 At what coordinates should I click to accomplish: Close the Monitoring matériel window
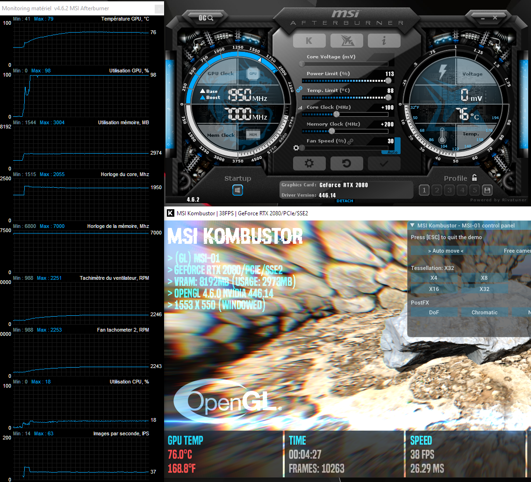[x=159, y=9]
